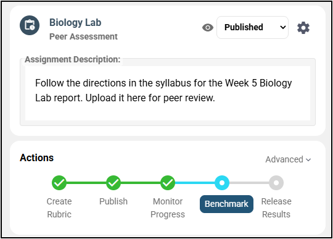Open the Biology Lab title link

[75, 22]
